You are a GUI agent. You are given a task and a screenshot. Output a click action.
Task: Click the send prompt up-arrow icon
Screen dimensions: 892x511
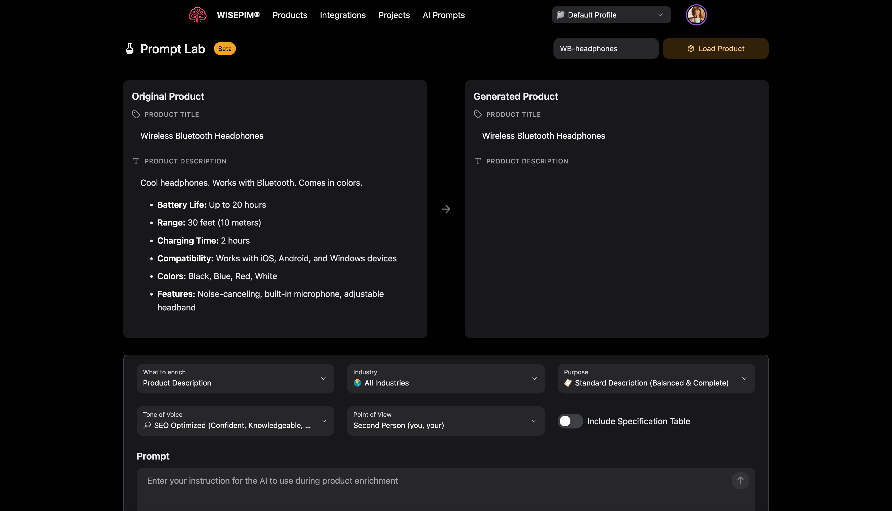click(x=740, y=480)
